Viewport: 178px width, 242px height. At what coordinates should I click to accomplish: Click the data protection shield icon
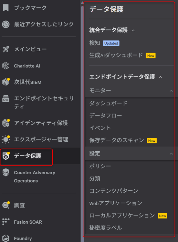[x=6, y=156]
